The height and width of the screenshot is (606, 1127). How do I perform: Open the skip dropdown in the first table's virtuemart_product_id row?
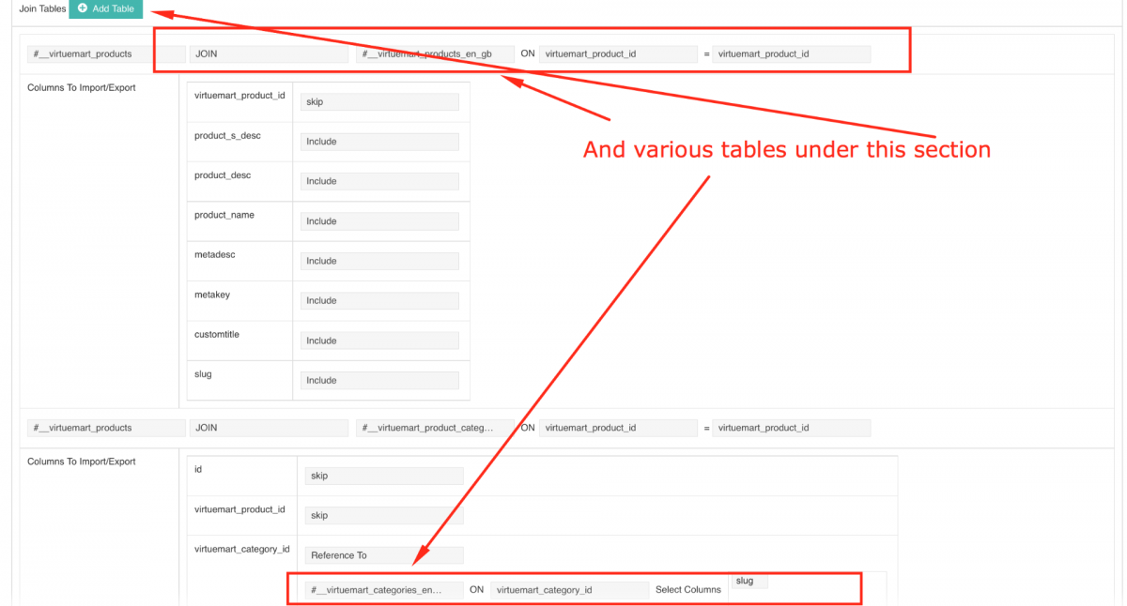point(379,102)
